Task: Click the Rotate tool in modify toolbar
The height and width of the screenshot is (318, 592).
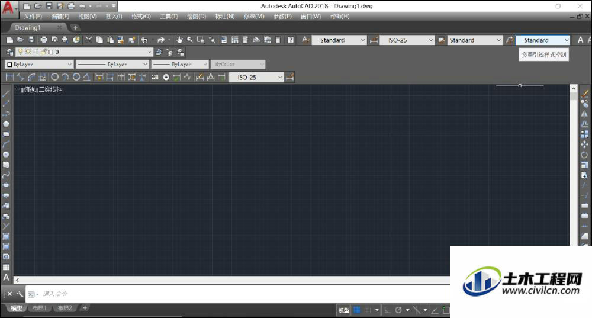Action: [x=584, y=155]
